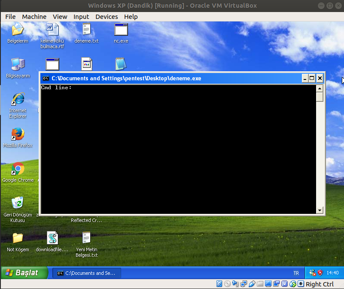The width and height of the screenshot is (344, 289).
Task: Select the nc.exe desktop icon
Action: point(121,30)
